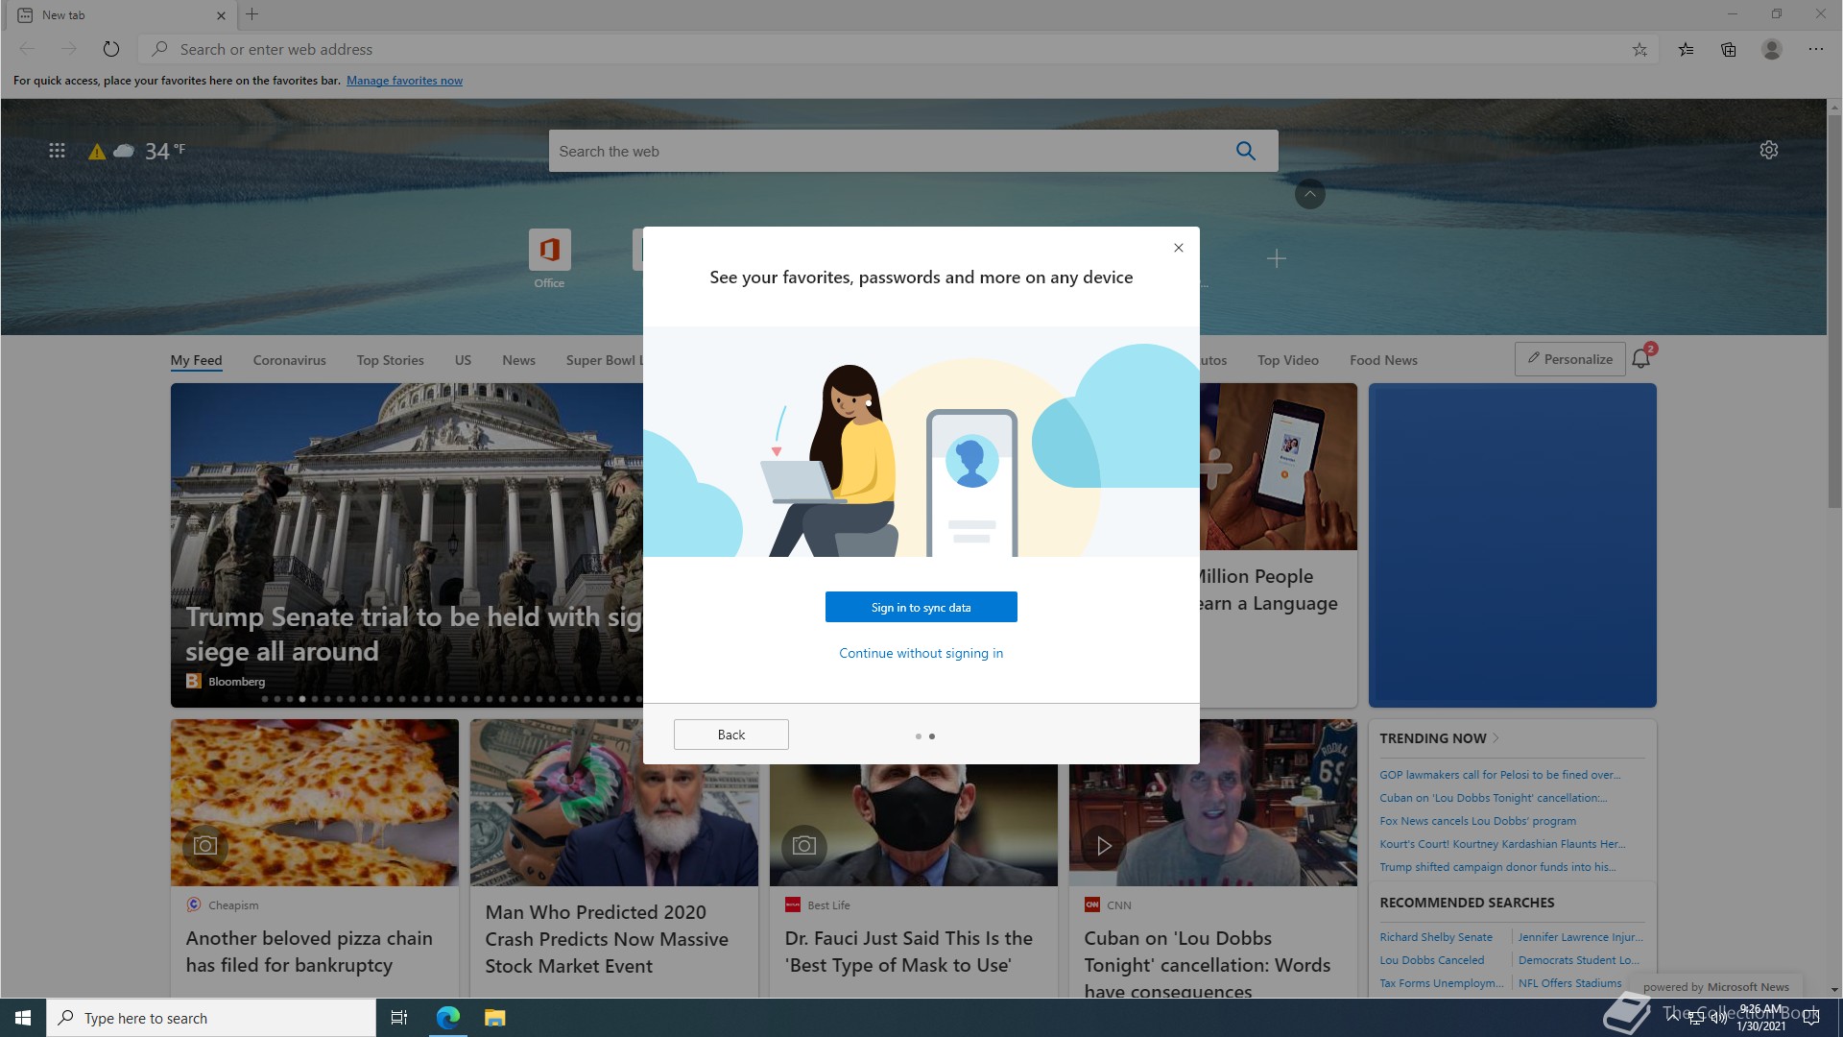The height and width of the screenshot is (1037, 1843).
Task: Click the Back button in dialog
Action: pos(731,735)
